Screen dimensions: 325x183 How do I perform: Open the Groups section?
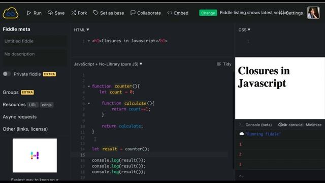(11, 93)
